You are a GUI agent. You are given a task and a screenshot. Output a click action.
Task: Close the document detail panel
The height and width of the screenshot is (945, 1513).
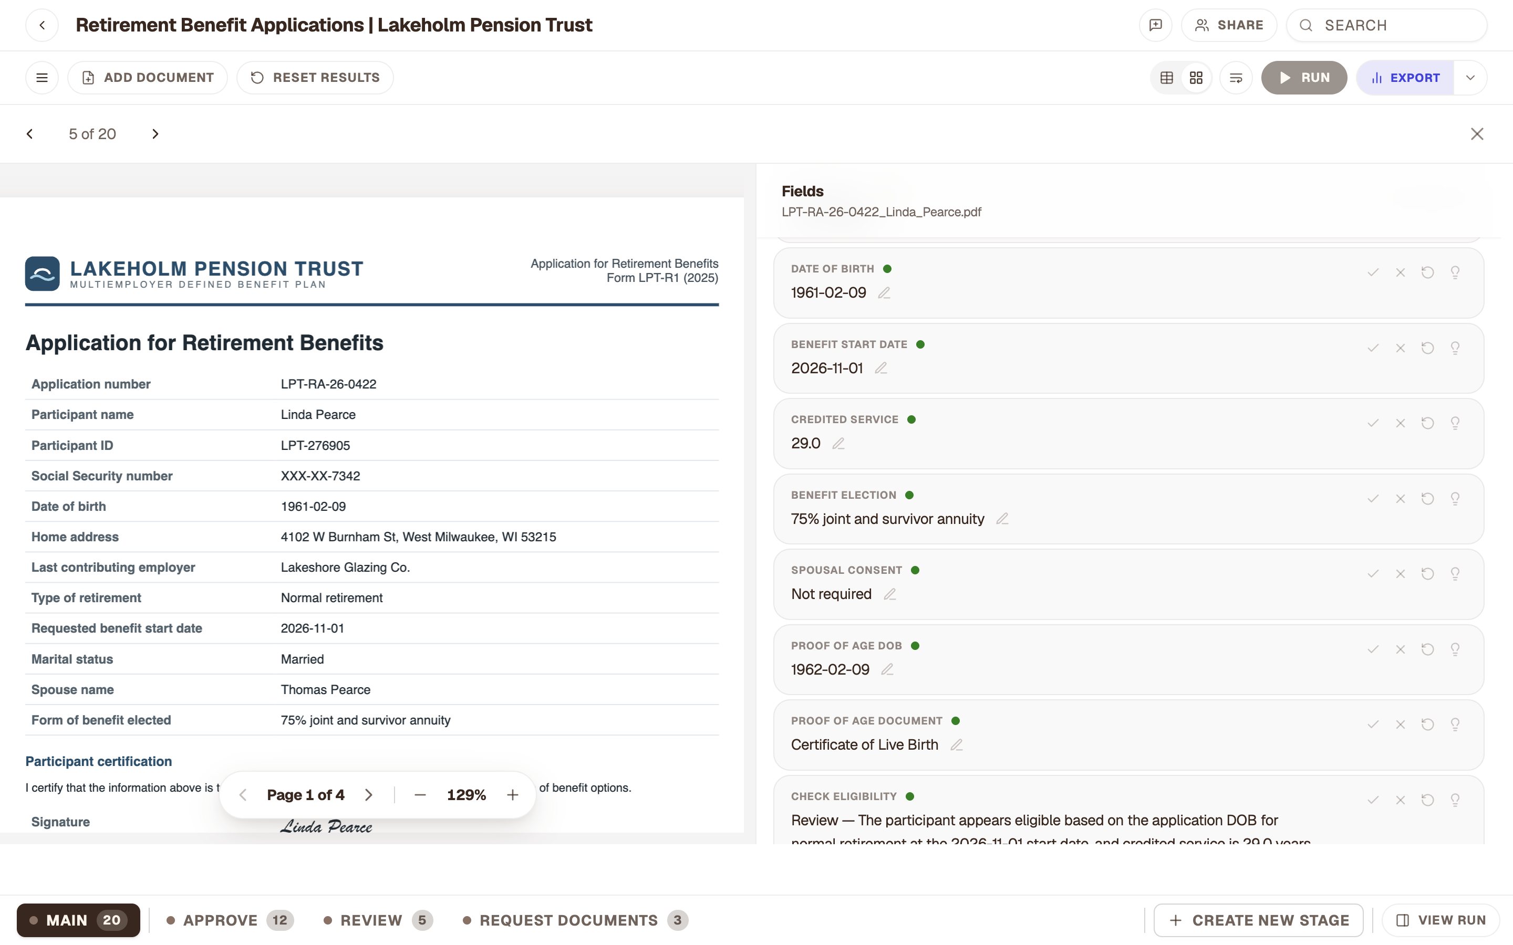point(1477,134)
